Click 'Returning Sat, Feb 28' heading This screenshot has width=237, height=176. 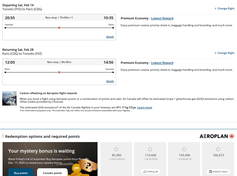point(18,50)
